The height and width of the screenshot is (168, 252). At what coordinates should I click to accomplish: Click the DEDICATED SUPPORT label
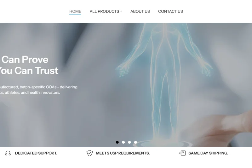[x=36, y=153]
